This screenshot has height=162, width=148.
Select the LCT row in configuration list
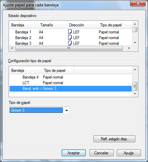click(71, 83)
